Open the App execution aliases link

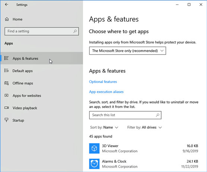pos(106,92)
